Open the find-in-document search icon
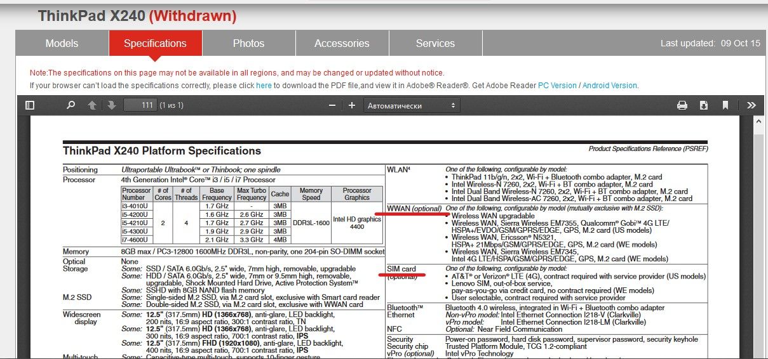Image resolution: width=768 pixels, height=359 pixels. click(x=71, y=105)
